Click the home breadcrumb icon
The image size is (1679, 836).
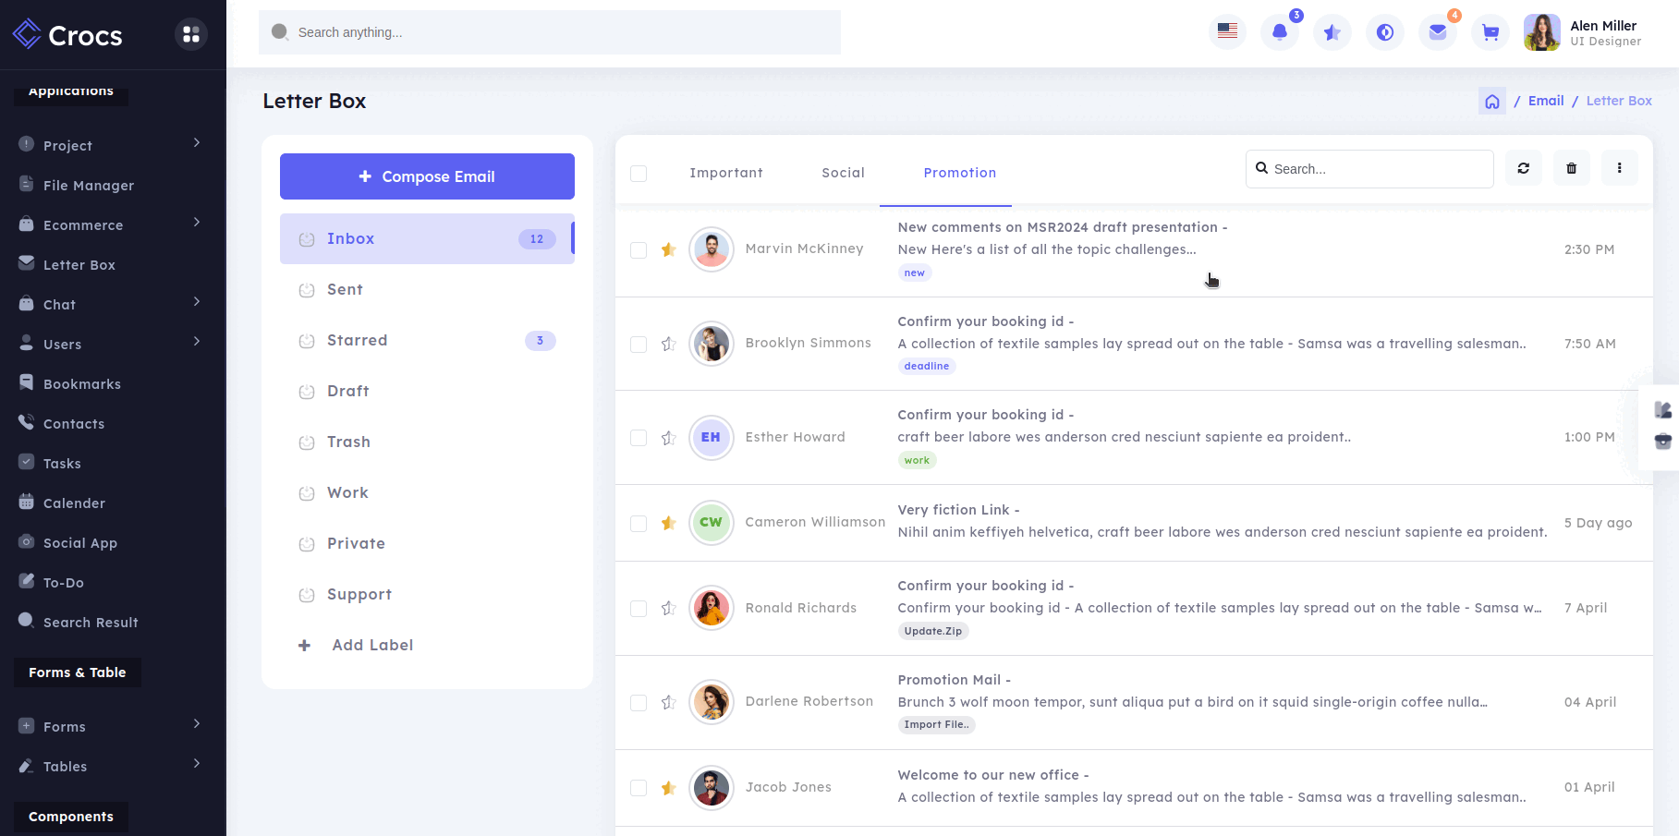coord(1491,102)
